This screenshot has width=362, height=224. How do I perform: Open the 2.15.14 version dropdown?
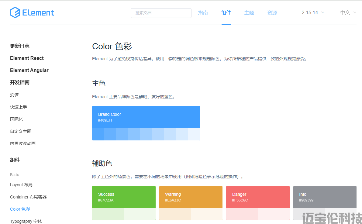[x=313, y=13]
